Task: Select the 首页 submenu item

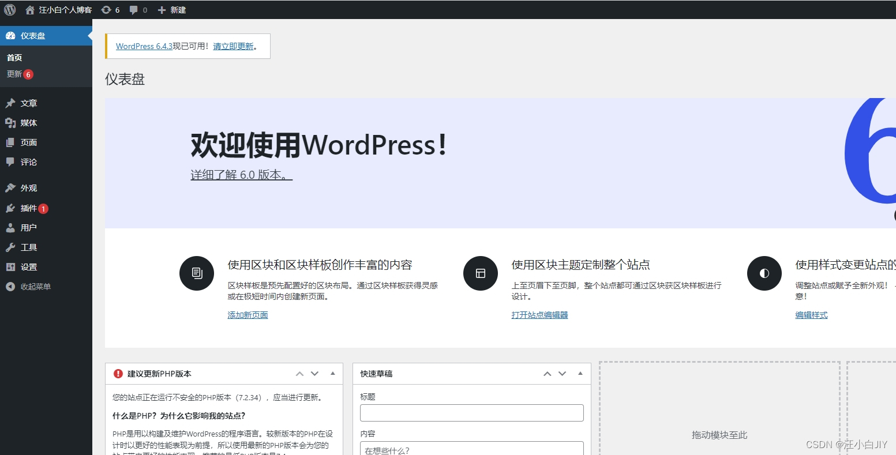Action: pos(14,58)
